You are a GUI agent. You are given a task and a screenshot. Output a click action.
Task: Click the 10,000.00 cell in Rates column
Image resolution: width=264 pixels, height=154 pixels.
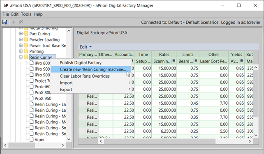coord(164,117)
